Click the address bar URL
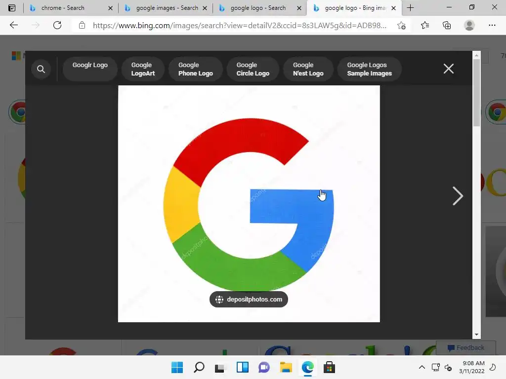506x379 pixels. click(240, 26)
